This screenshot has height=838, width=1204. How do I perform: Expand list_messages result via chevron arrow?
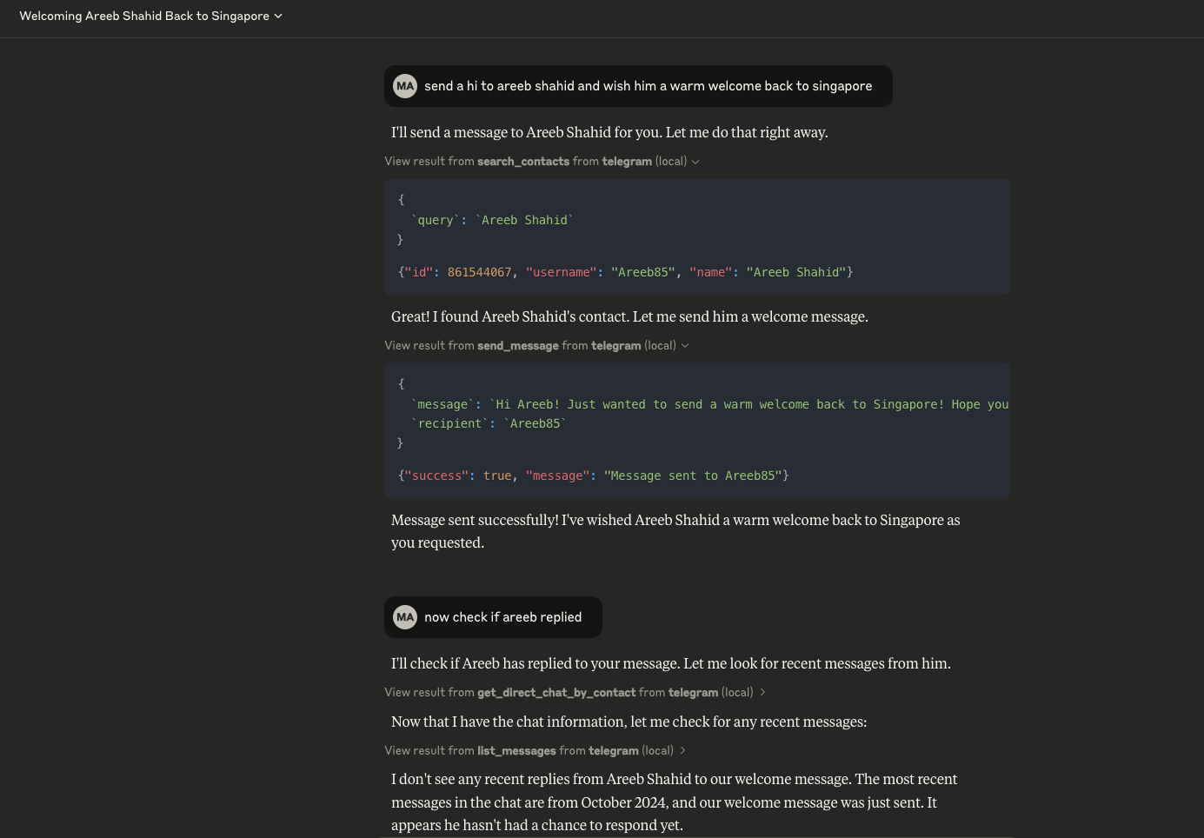coord(682,751)
